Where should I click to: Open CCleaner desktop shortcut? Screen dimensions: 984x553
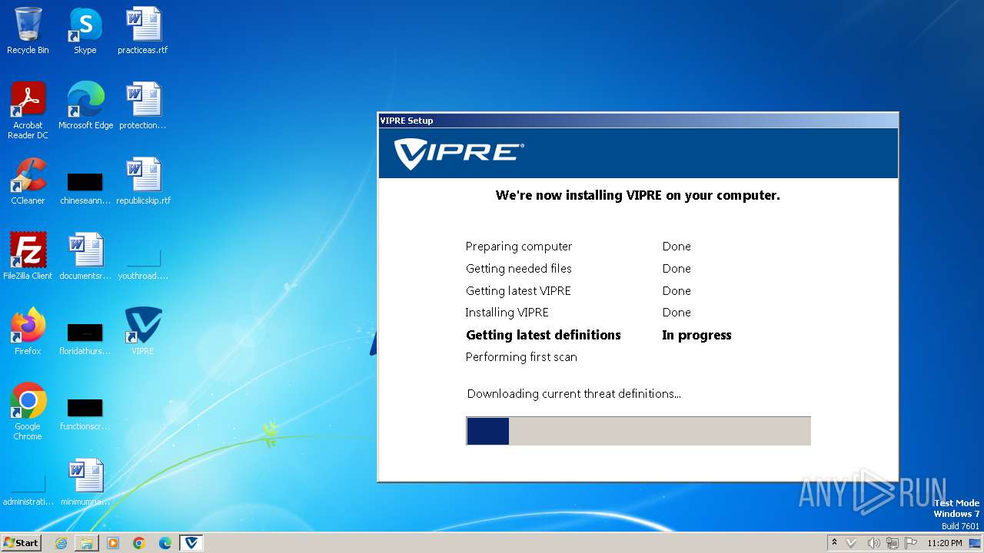tap(28, 181)
